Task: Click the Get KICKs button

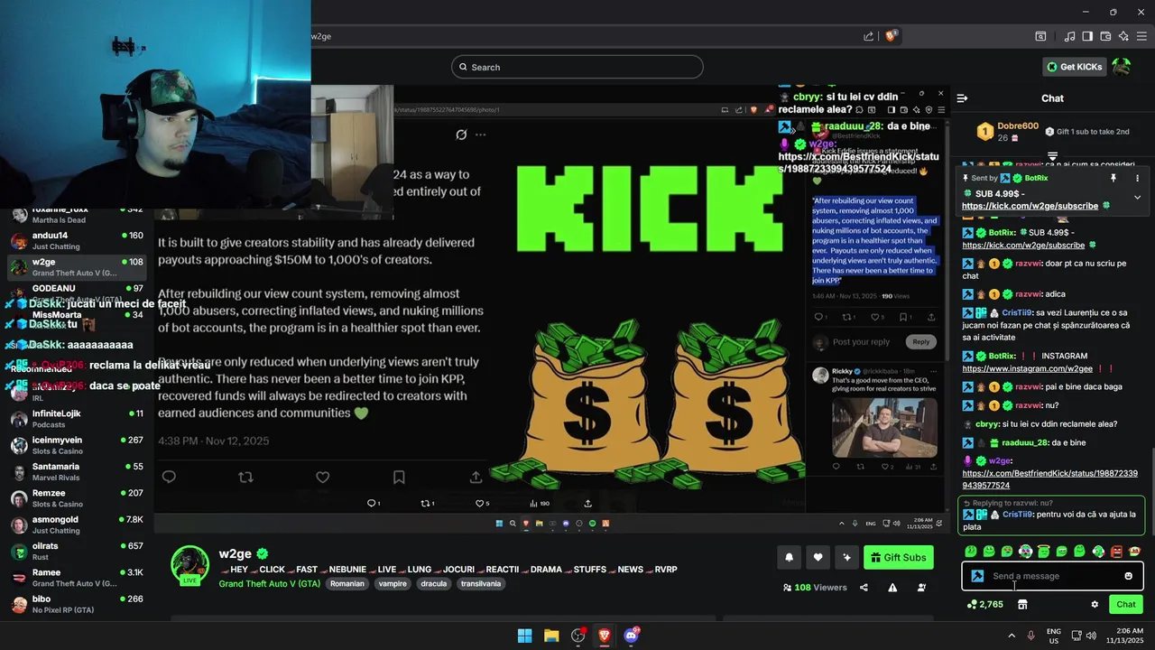Action: [x=1075, y=67]
